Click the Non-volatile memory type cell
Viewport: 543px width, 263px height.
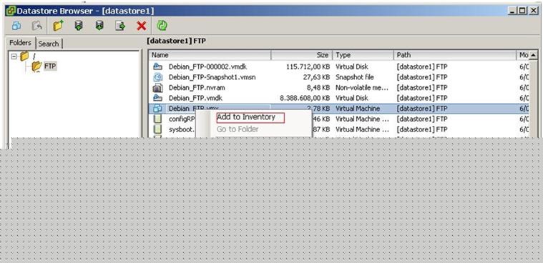pos(362,88)
